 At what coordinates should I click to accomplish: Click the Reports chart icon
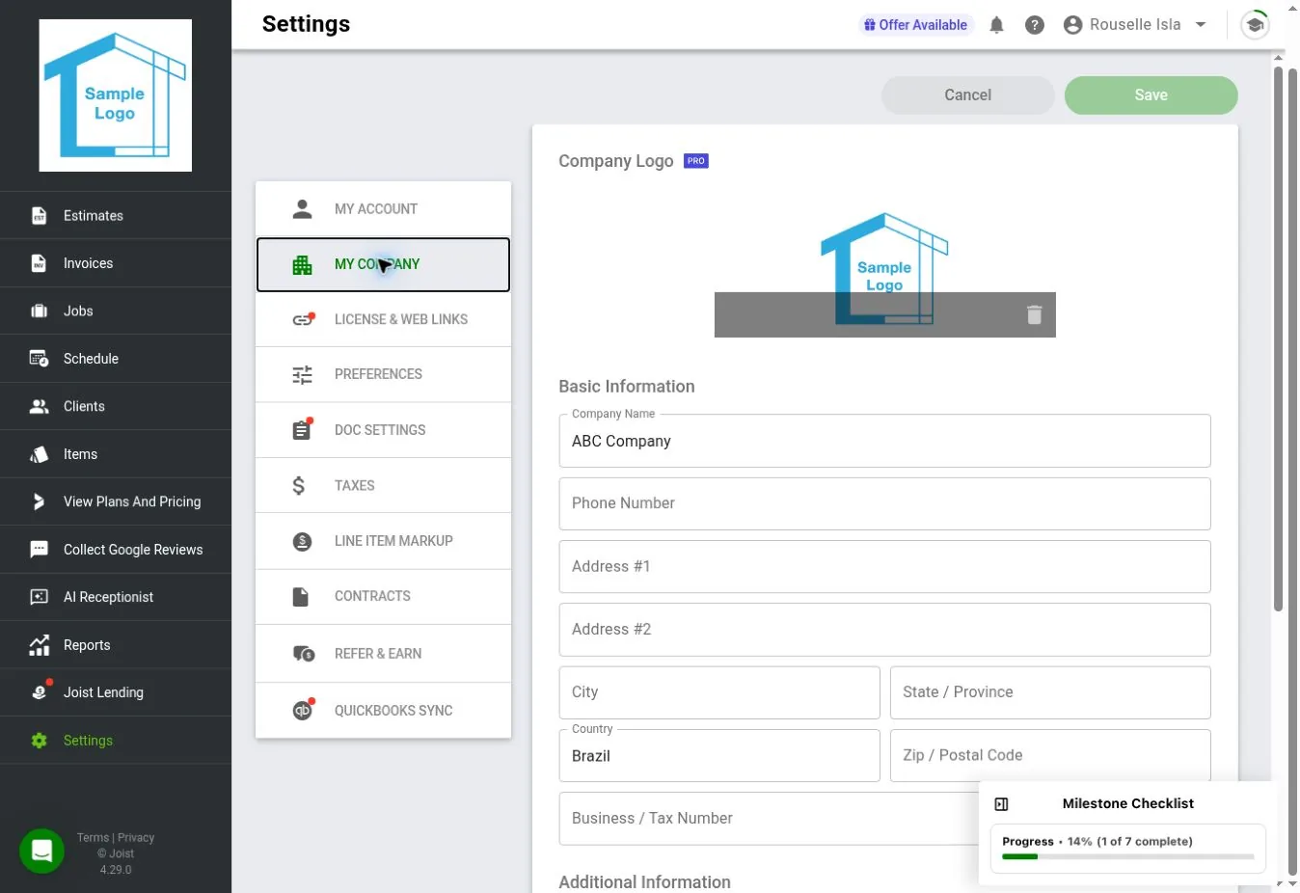[x=39, y=645]
